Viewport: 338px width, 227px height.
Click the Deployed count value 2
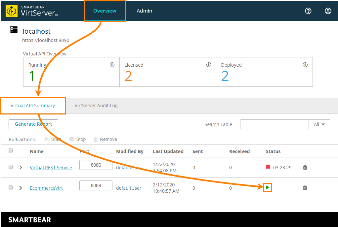pyautogui.click(x=225, y=76)
